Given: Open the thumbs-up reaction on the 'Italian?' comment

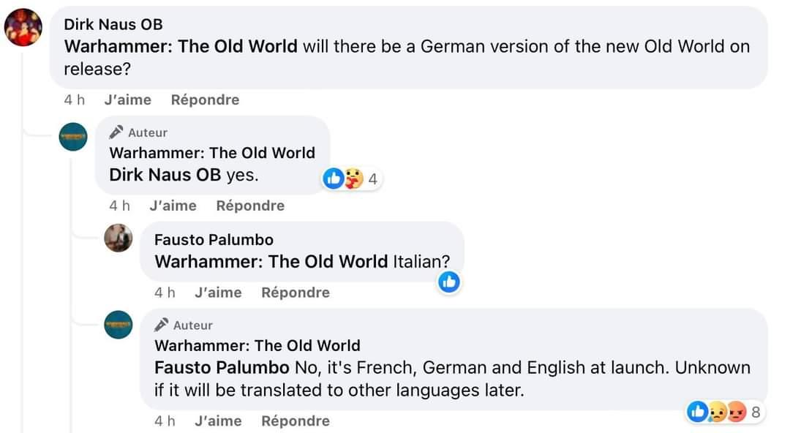Looking at the screenshot, I should point(449,282).
